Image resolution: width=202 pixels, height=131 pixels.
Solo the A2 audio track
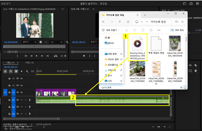[x=26, y=107]
